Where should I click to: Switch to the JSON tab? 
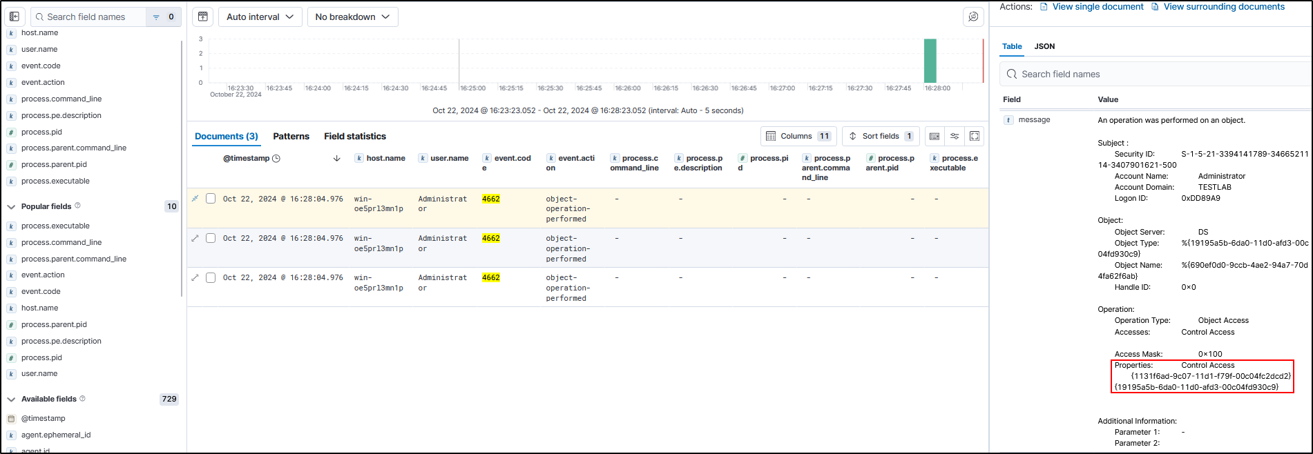tap(1044, 46)
